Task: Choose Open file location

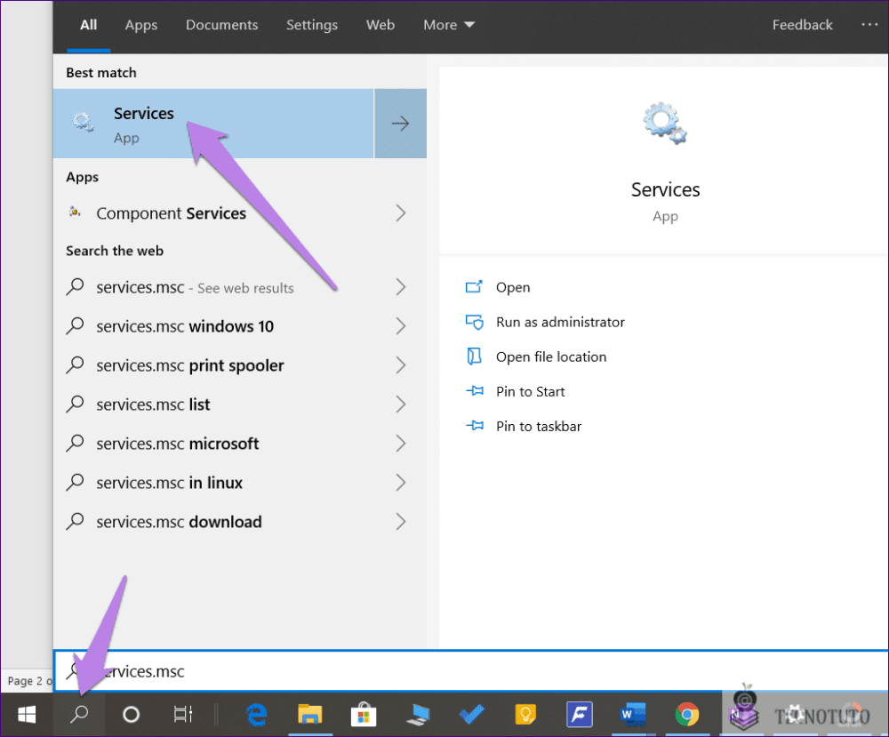Action: 551,356
